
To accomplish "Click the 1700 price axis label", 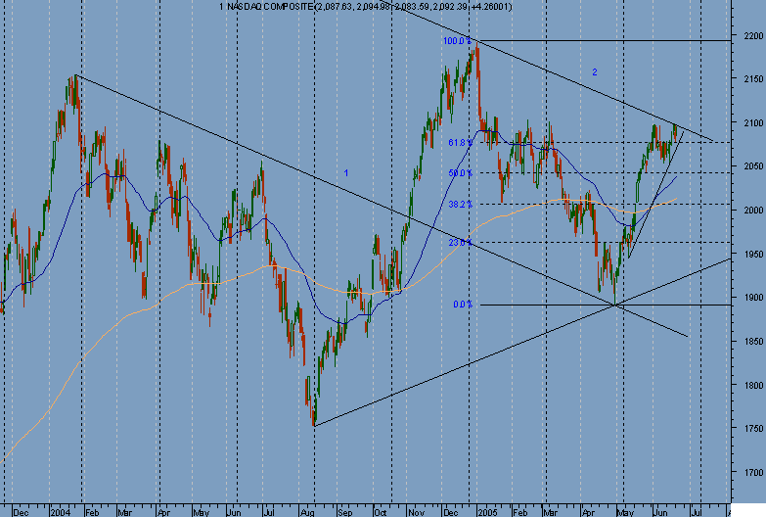I will coord(755,473).
